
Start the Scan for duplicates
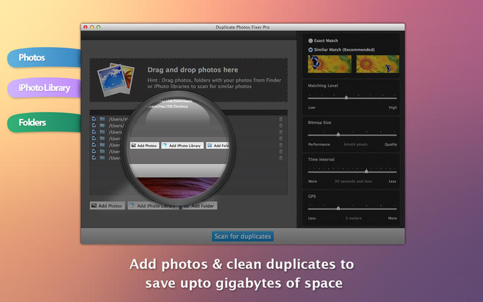(243, 236)
